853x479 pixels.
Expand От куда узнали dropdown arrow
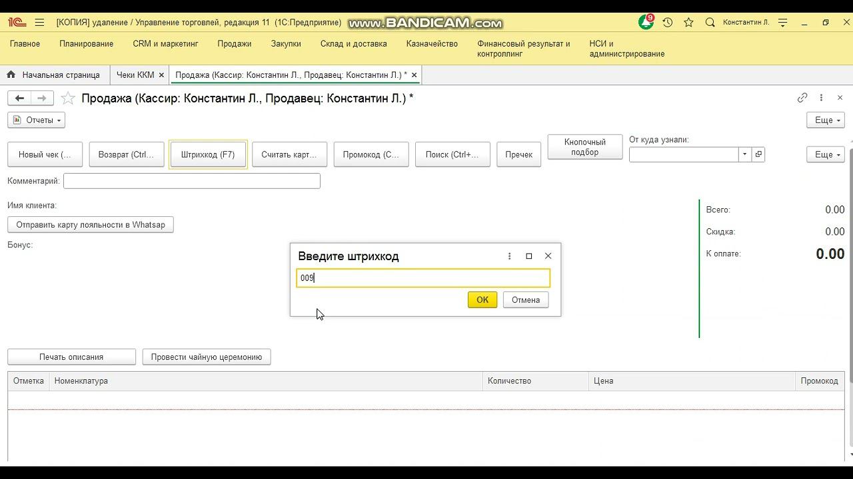pos(744,154)
